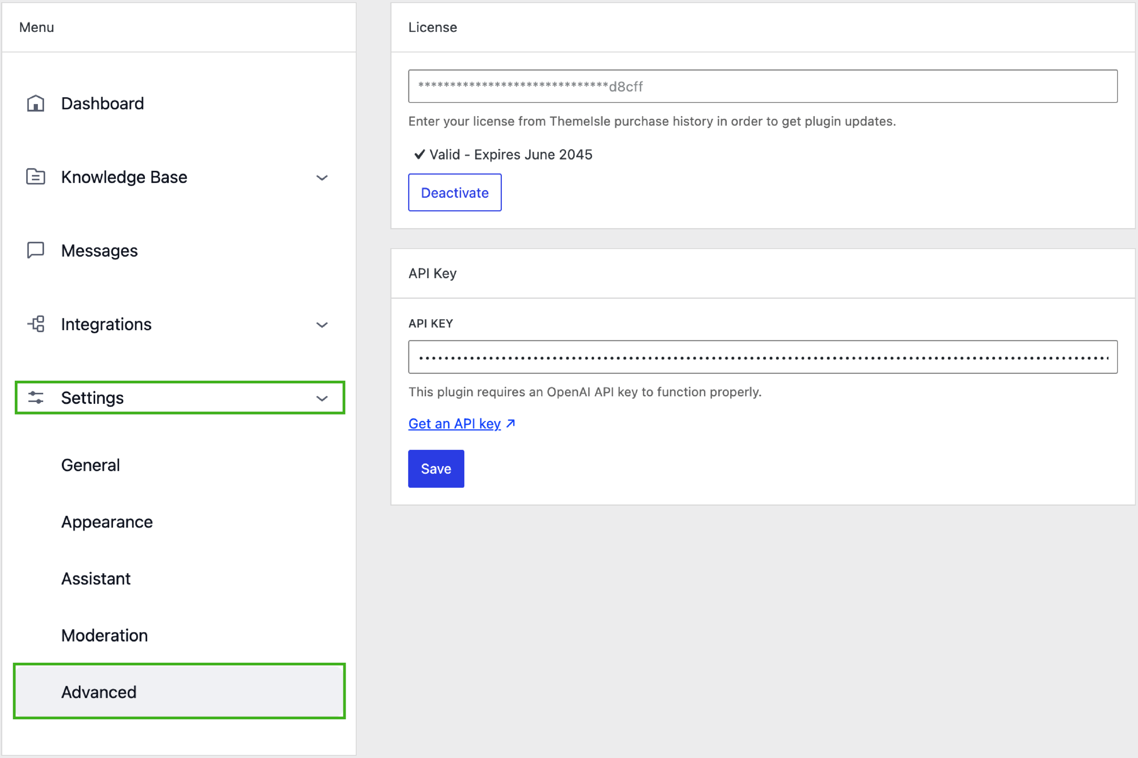This screenshot has width=1138, height=758.
Task: Click into the API KEY input field
Action: [762, 357]
